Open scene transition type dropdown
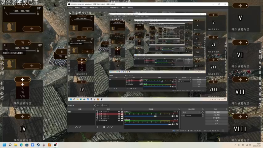 (191, 112)
